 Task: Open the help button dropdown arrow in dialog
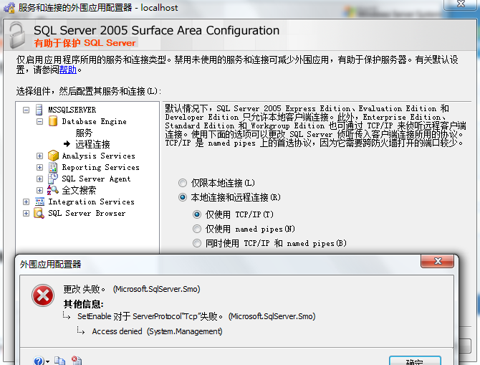(x=48, y=362)
